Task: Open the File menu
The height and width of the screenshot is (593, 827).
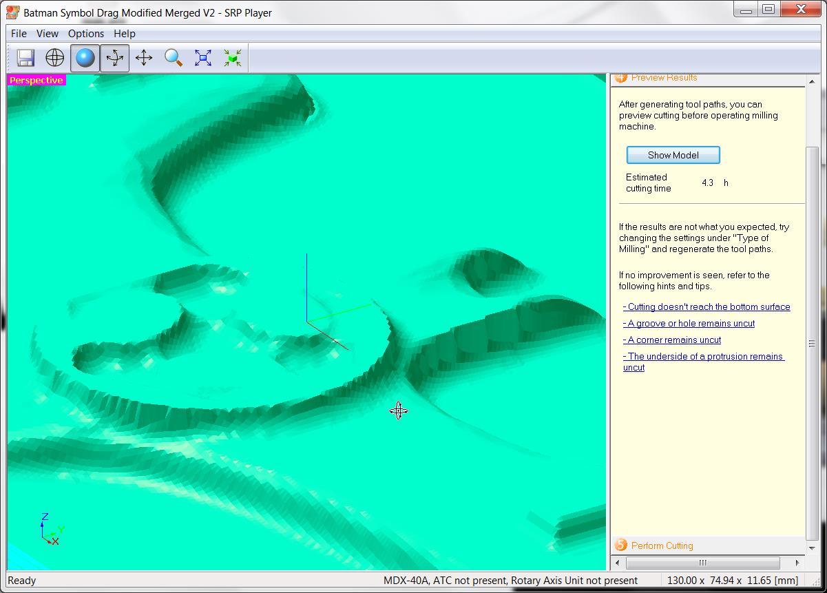Action: pos(19,33)
